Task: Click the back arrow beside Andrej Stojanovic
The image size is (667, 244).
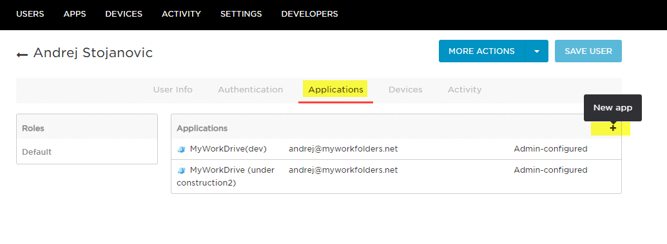Action: [x=22, y=55]
